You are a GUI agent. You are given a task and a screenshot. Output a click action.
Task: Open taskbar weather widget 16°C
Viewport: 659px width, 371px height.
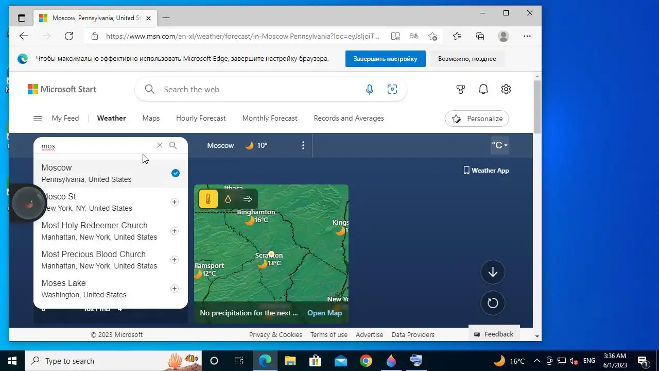click(x=509, y=361)
